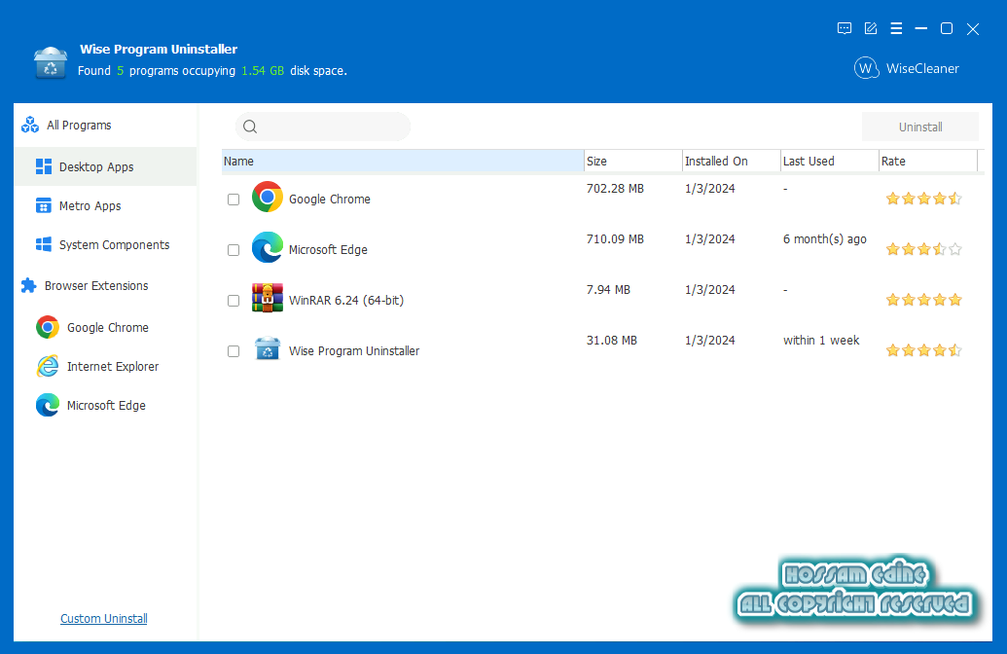Click the edit note icon in title bar
The width and height of the screenshot is (1007, 654).
click(x=871, y=28)
